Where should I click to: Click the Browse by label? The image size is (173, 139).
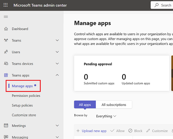click(81, 115)
